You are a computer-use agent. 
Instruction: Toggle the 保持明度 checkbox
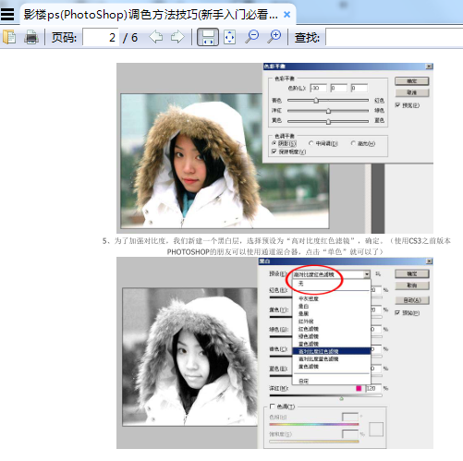[x=274, y=152]
